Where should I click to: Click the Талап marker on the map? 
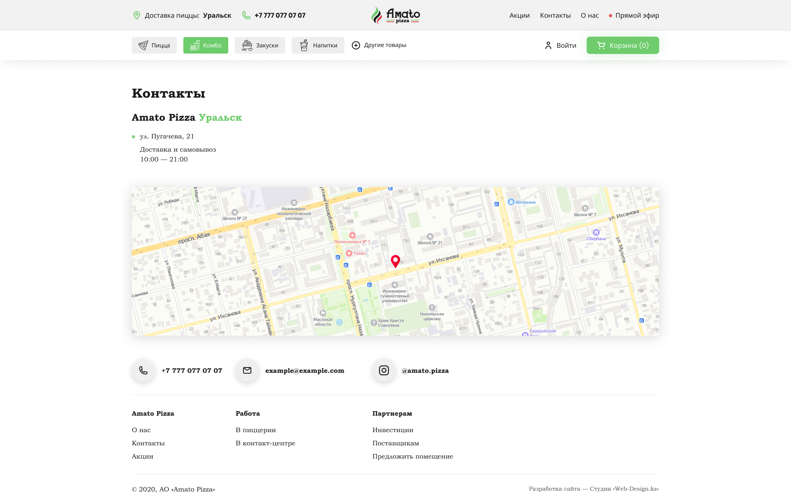349,253
